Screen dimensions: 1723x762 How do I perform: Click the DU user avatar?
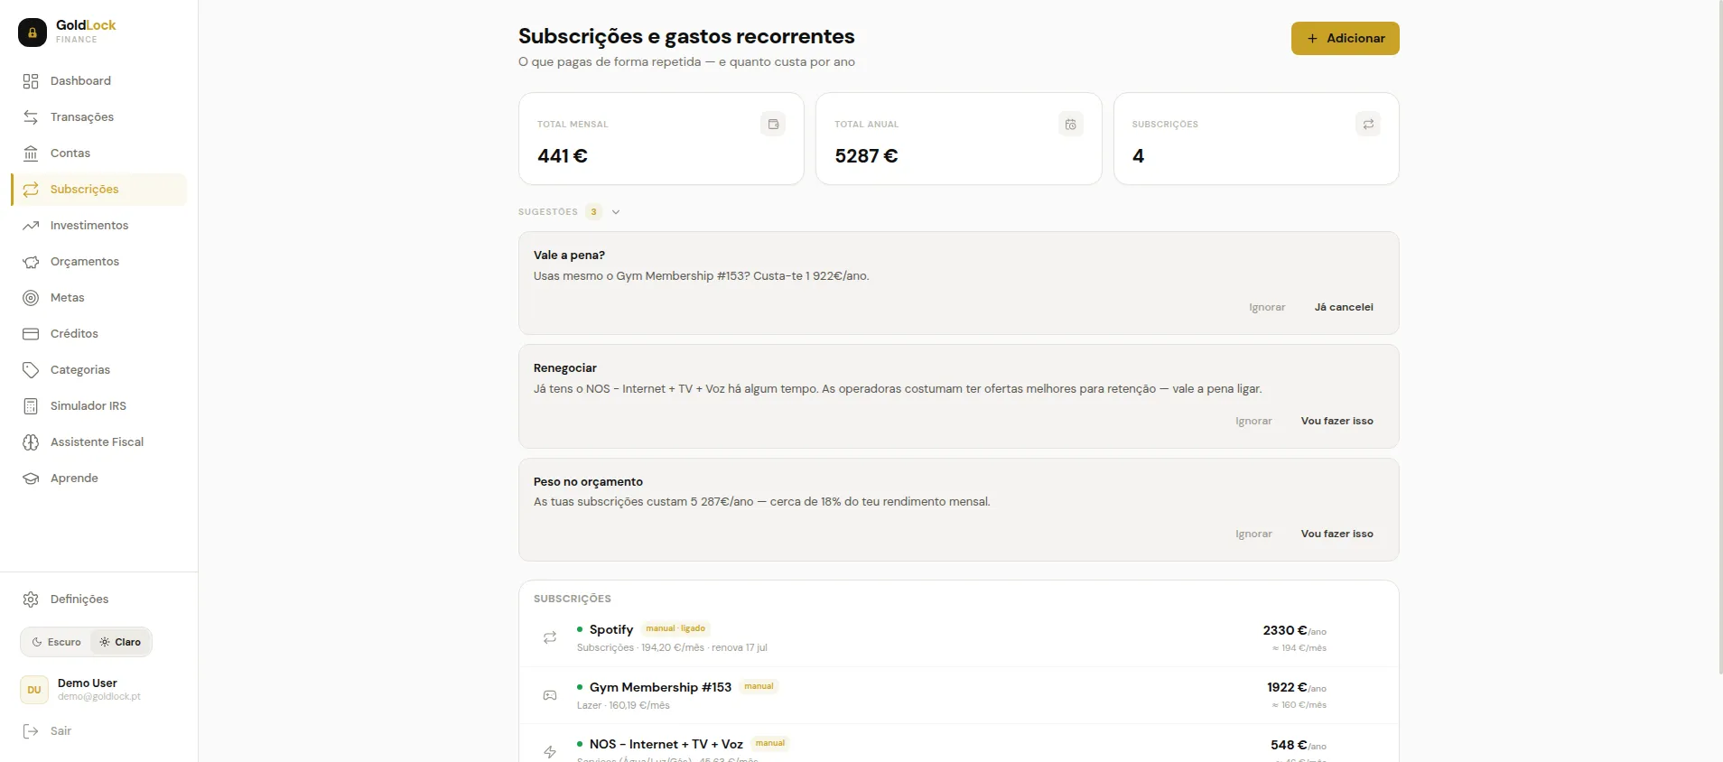point(34,690)
